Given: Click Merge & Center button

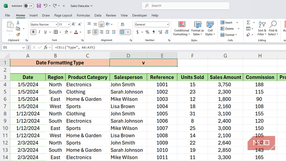Looking at the screenshot, I should 122,32.
